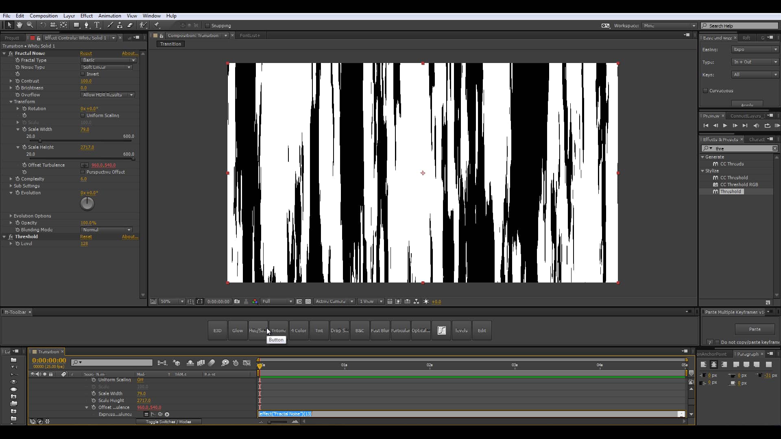Activate the Horizontal Type tool
The height and width of the screenshot is (439, 781).
pos(97,25)
